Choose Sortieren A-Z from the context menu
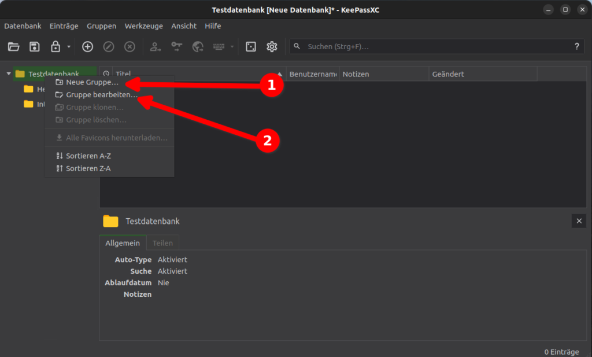 (x=87, y=156)
